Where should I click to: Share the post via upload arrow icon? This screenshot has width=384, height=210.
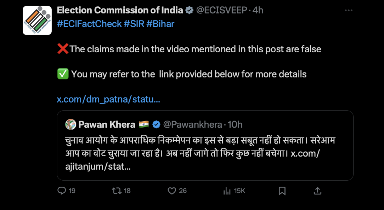point(318,191)
